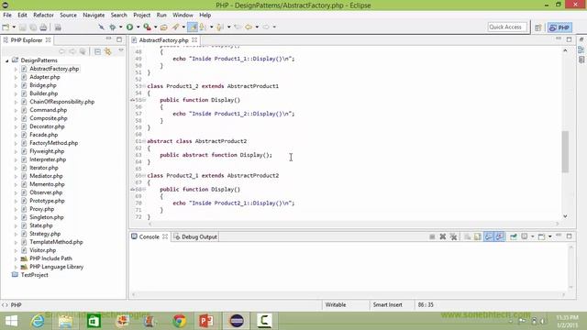Click the Forward navigation arrow
Screen dimensions: 587x330
266,27
